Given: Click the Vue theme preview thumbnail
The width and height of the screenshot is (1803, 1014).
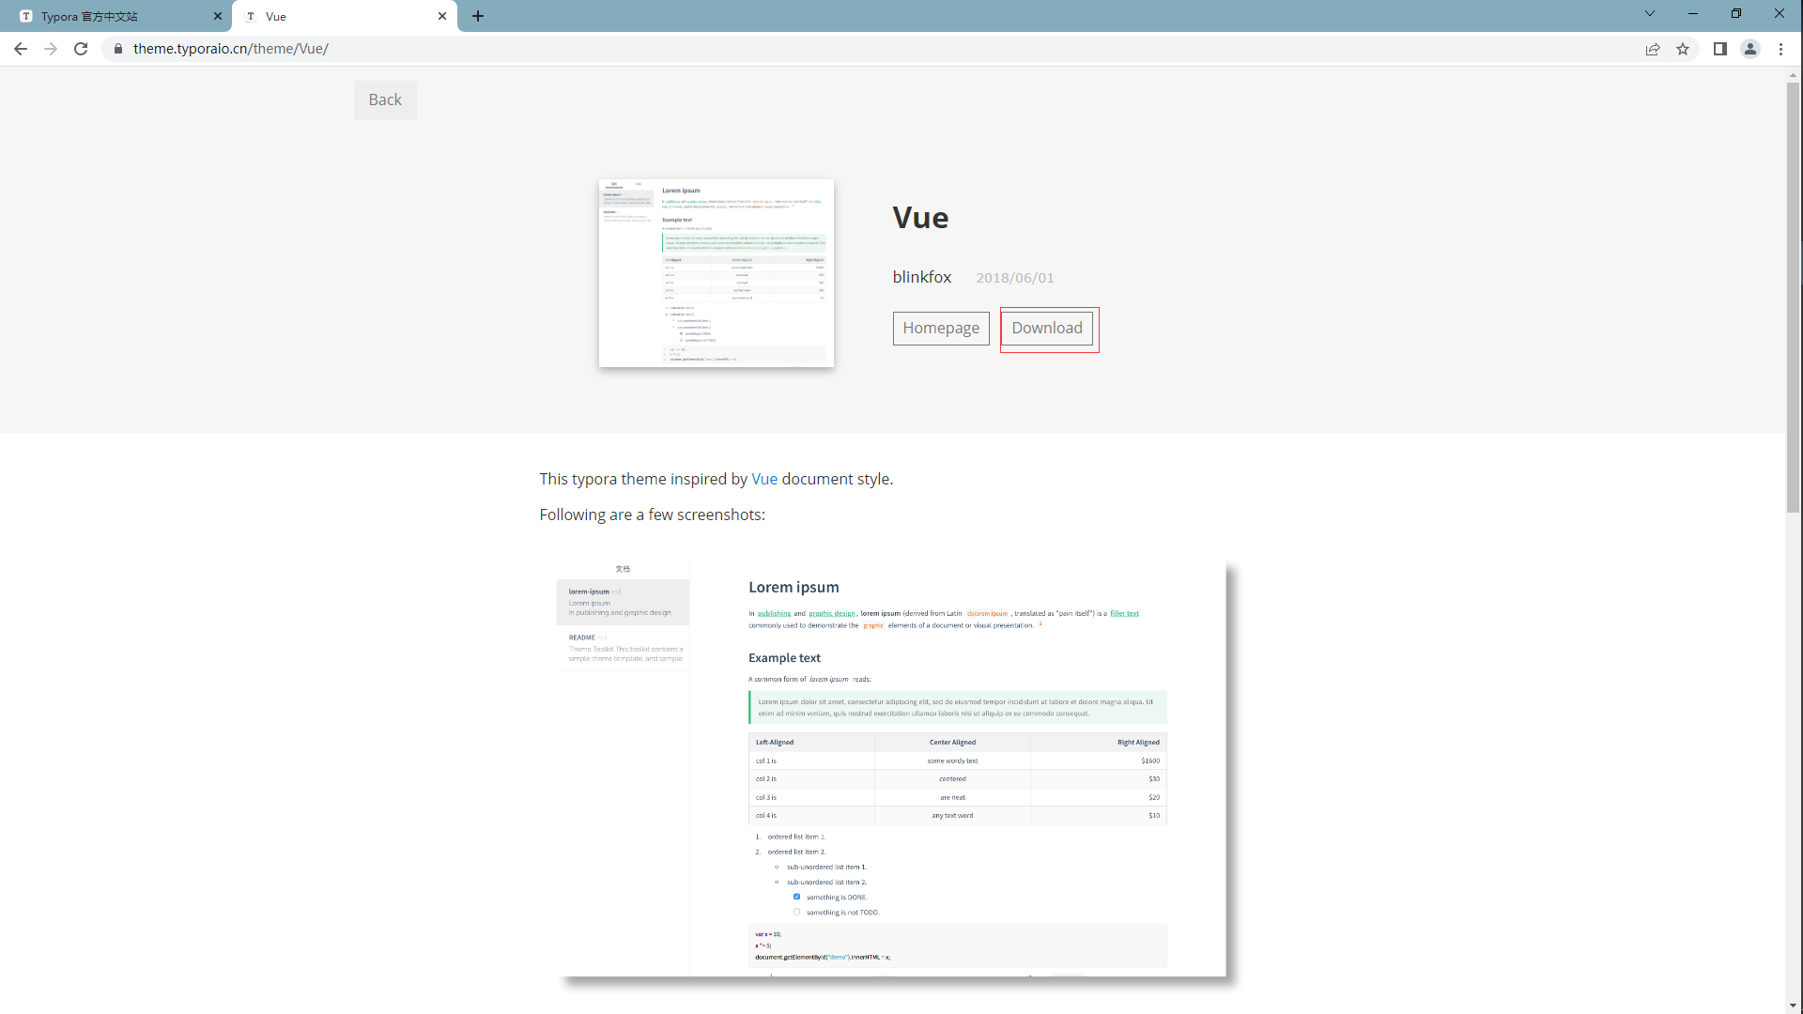Looking at the screenshot, I should [717, 273].
